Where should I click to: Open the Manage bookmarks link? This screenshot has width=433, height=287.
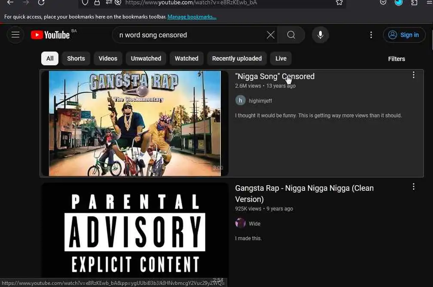[x=192, y=17]
